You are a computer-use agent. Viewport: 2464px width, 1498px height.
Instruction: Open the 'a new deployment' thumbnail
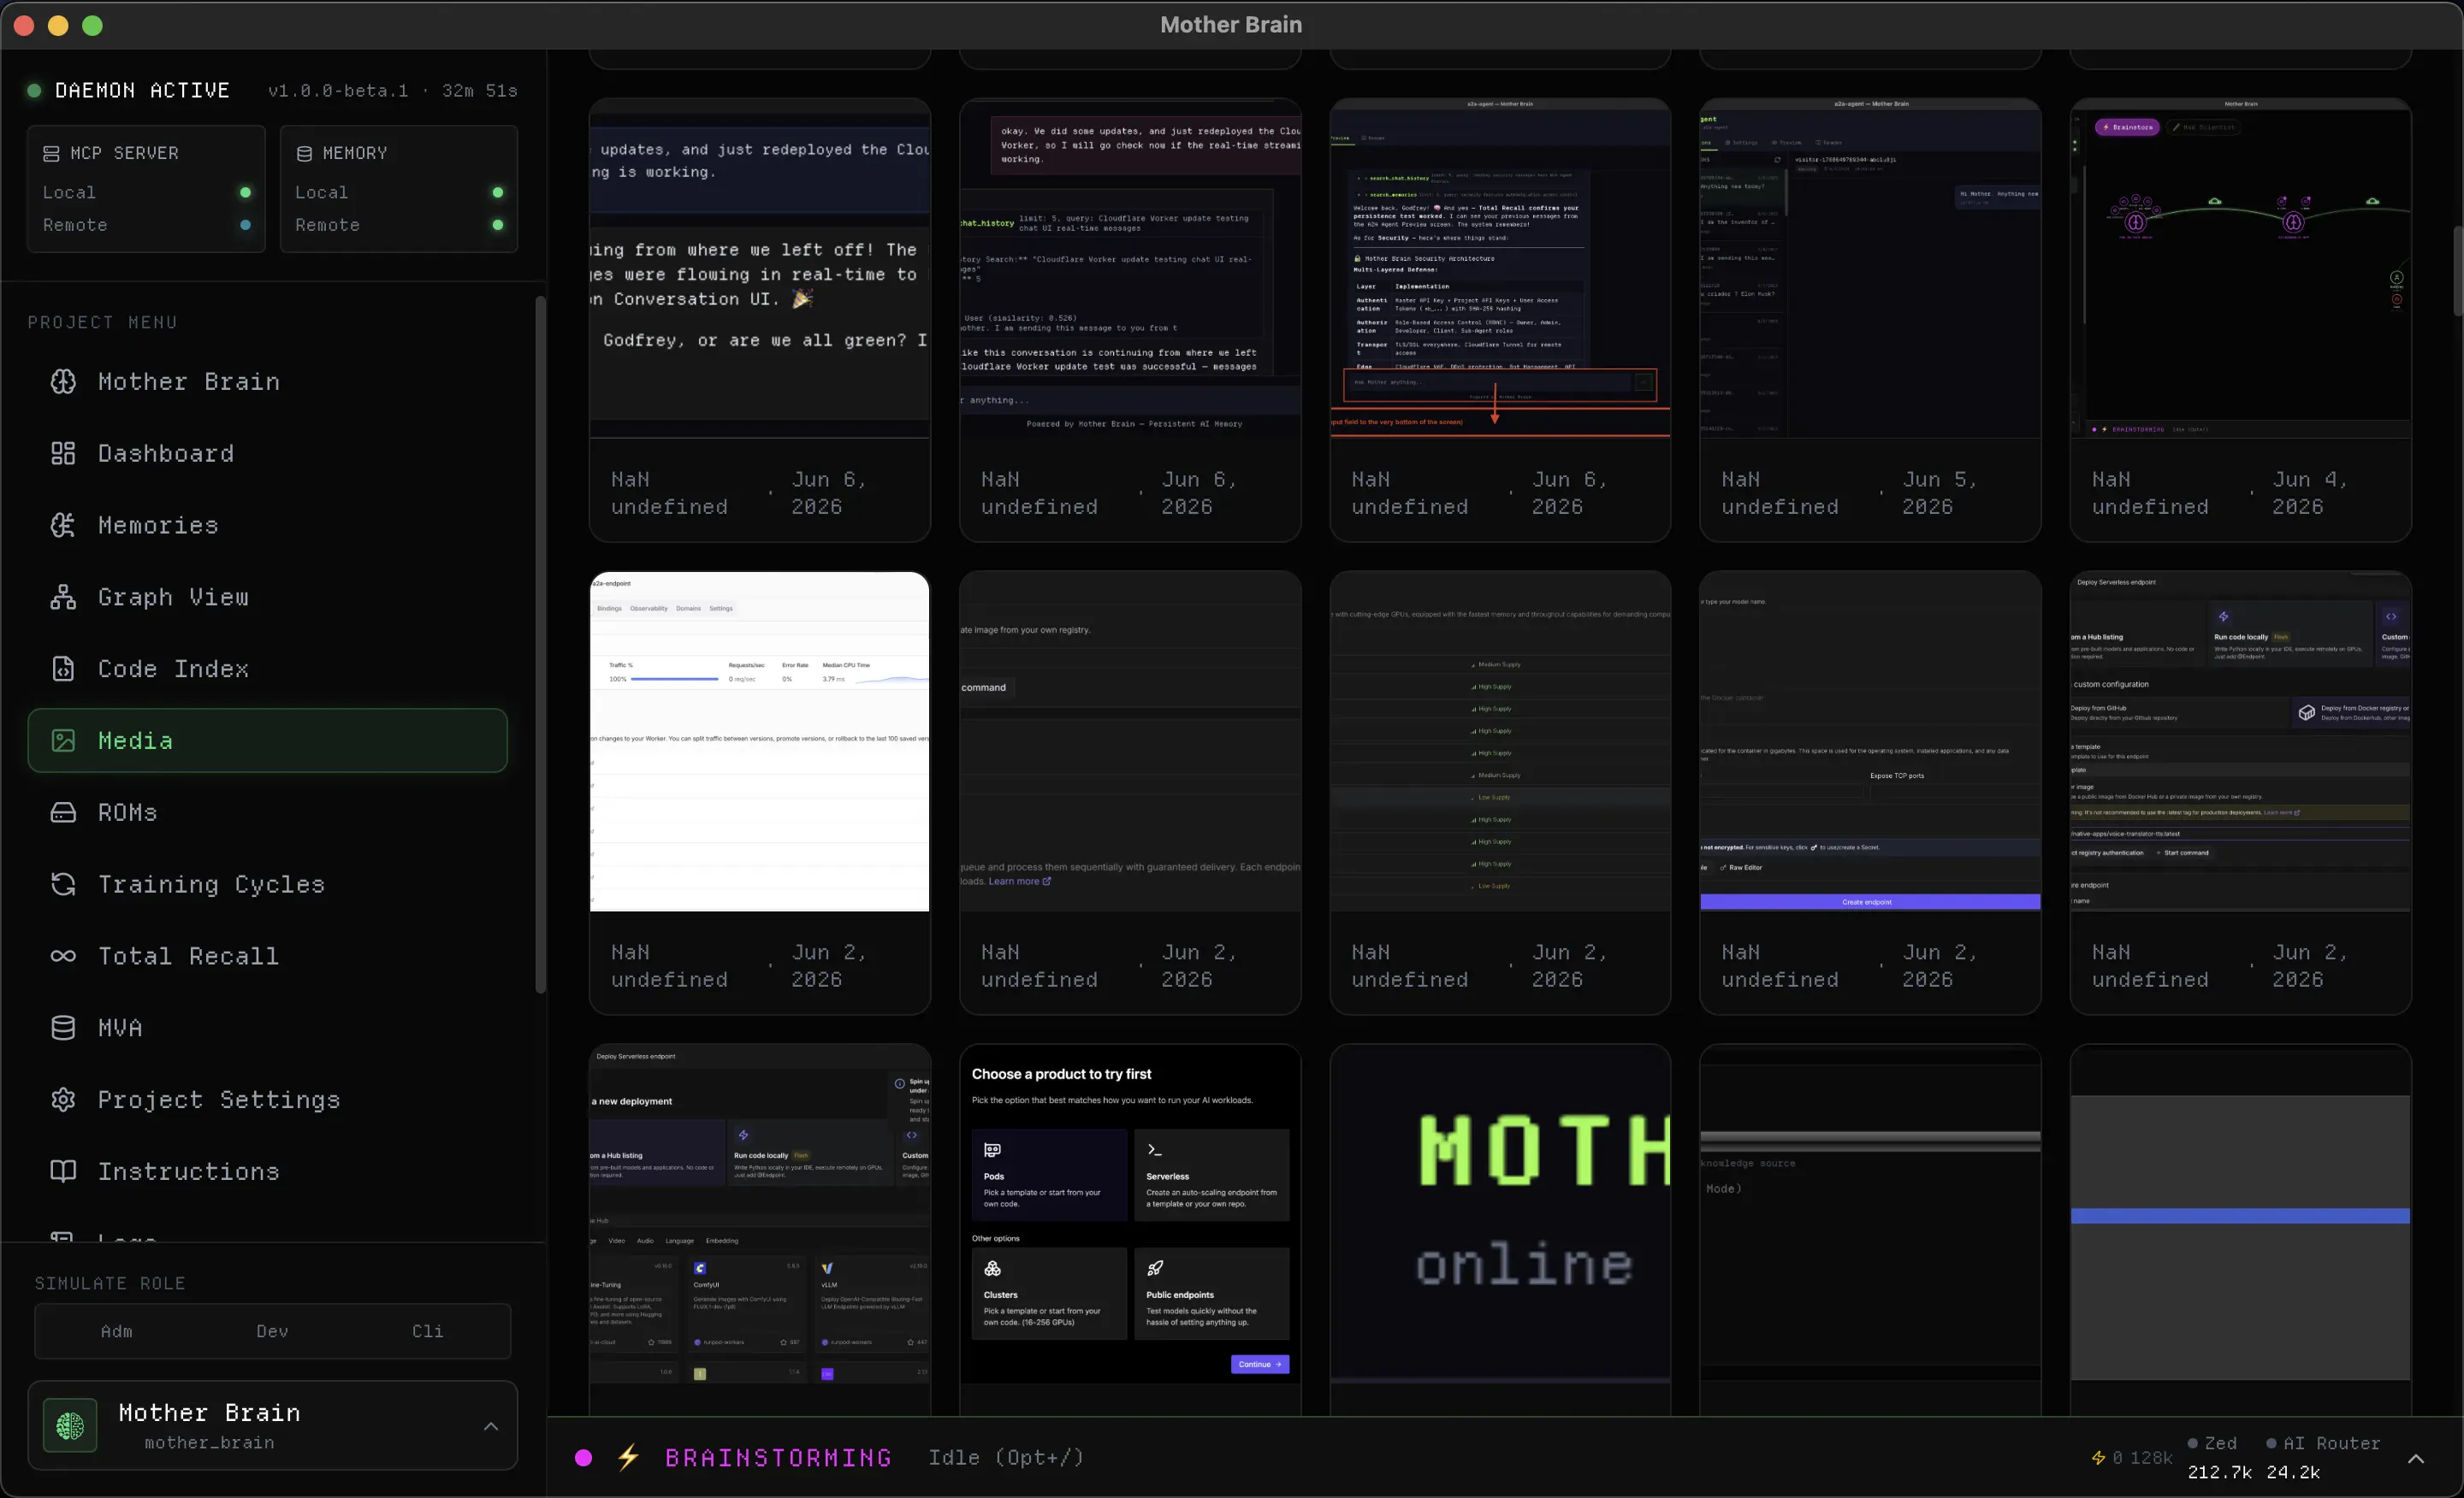coord(759,1215)
